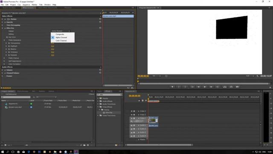273x154 pixels.
Task: Collapse the Ultra Key effect
Action: coord(3,28)
